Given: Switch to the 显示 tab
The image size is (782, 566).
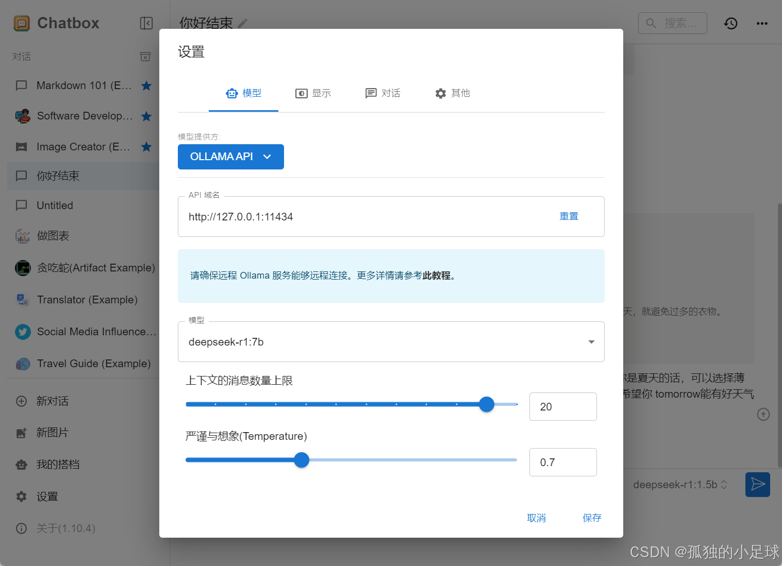Looking at the screenshot, I should point(313,93).
